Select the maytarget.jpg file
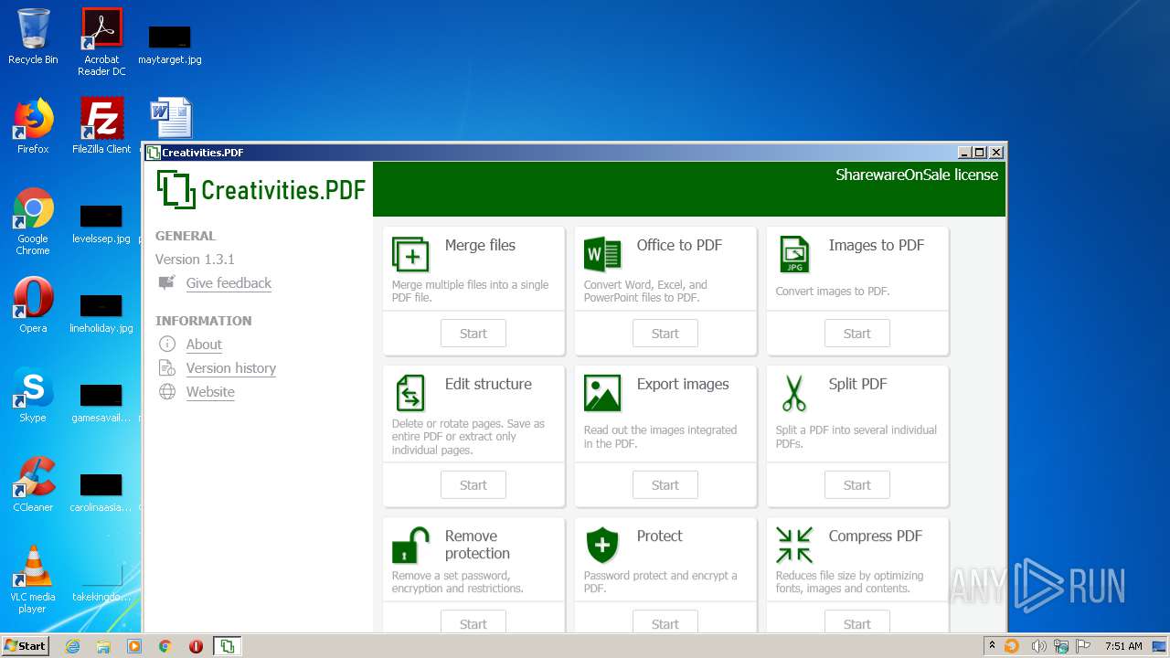This screenshot has height=658, width=1170. pos(170,44)
